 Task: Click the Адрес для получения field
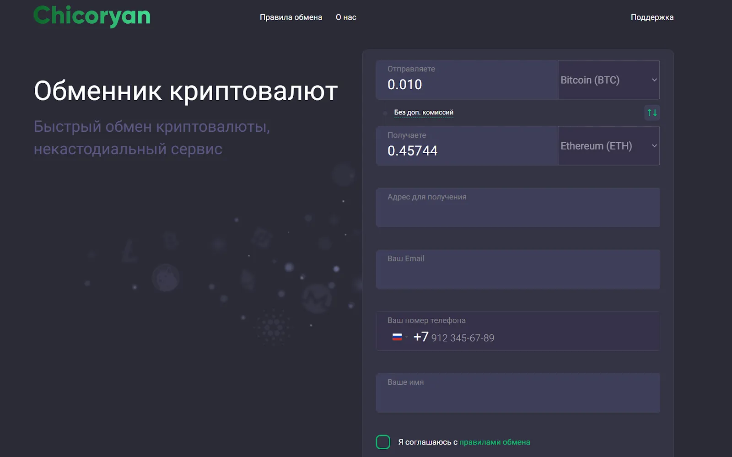pyautogui.click(x=518, y=208)
